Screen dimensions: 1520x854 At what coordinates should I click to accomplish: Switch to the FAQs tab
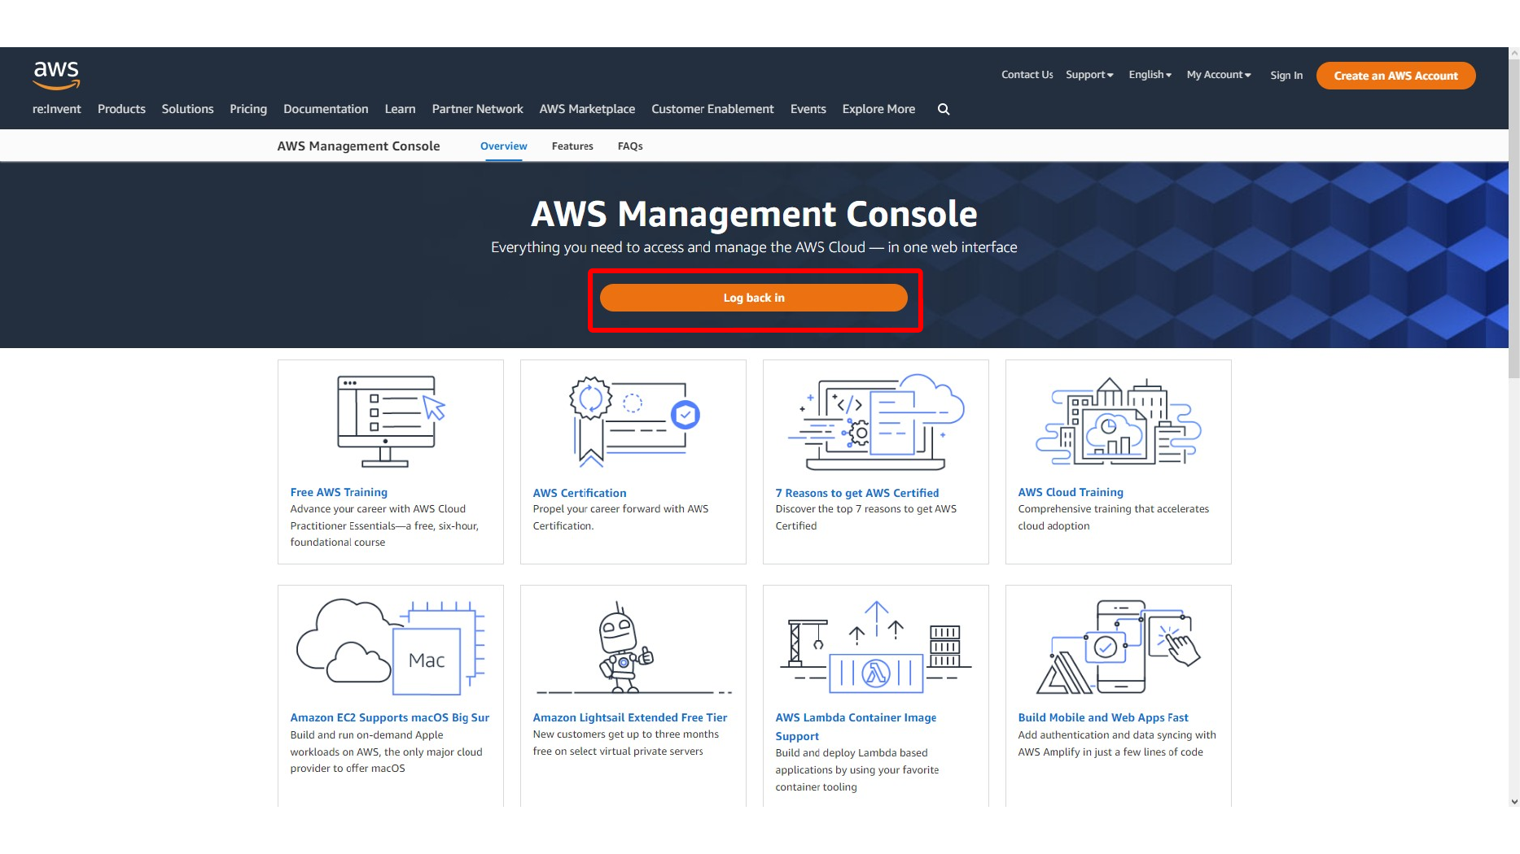(630, 146)
